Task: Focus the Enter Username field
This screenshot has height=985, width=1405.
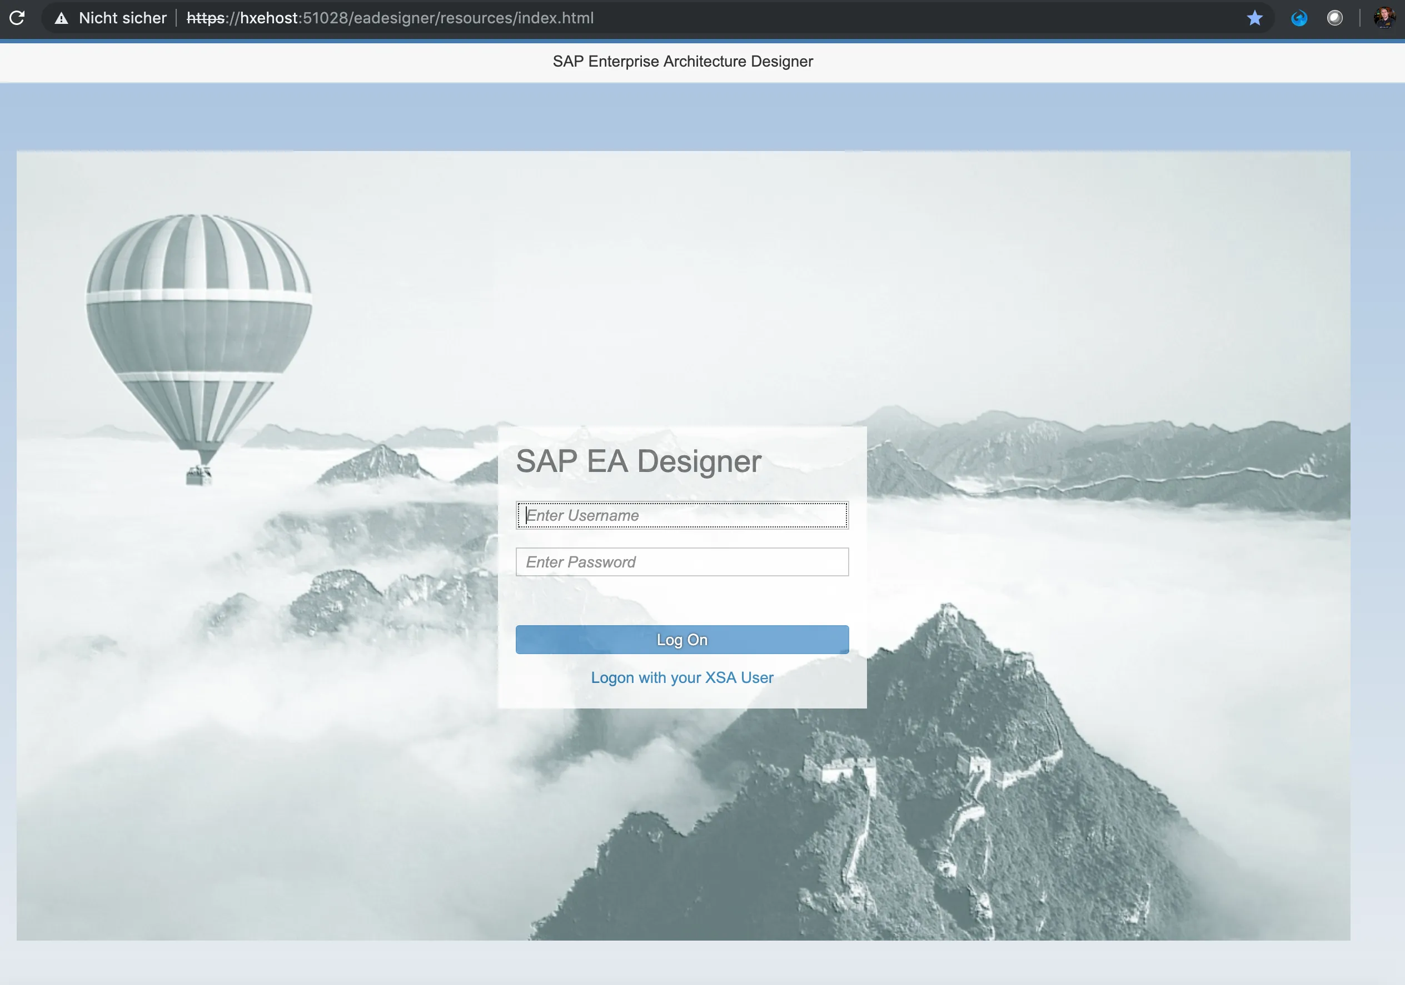Action: tap(682, 515)
